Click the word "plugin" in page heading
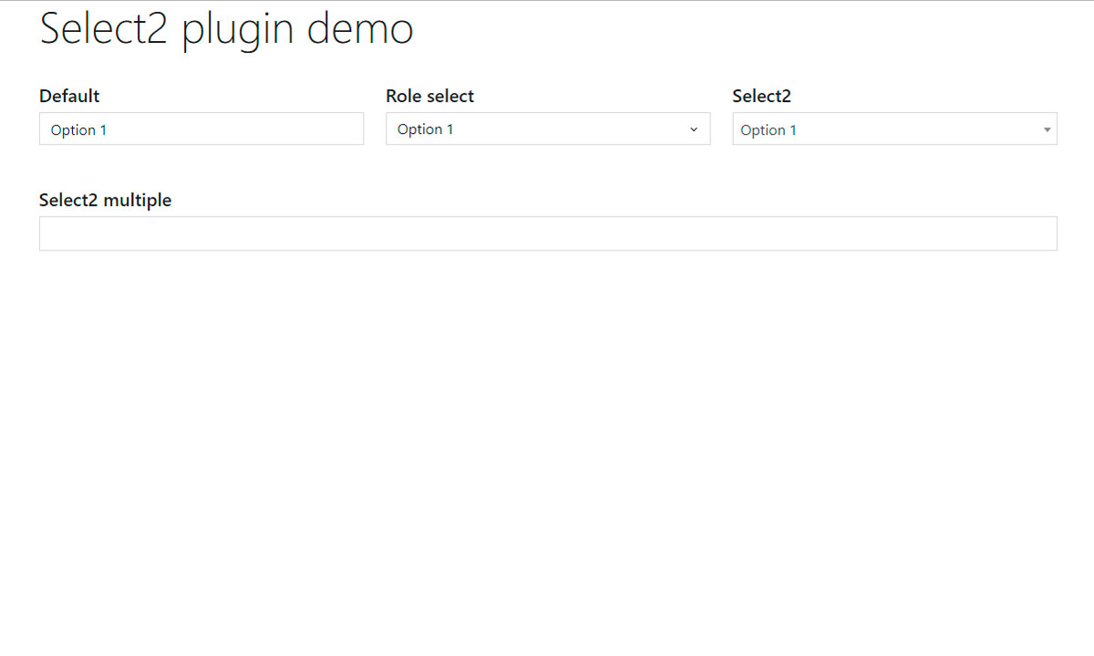This screenshot has width=1094, height=656. click(238, 30)
